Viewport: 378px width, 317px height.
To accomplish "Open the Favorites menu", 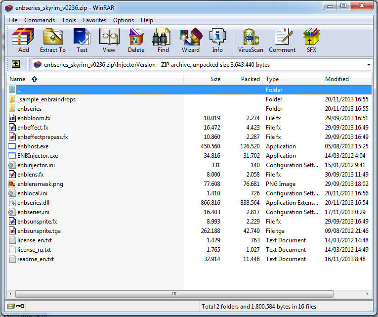I will 94,20.
